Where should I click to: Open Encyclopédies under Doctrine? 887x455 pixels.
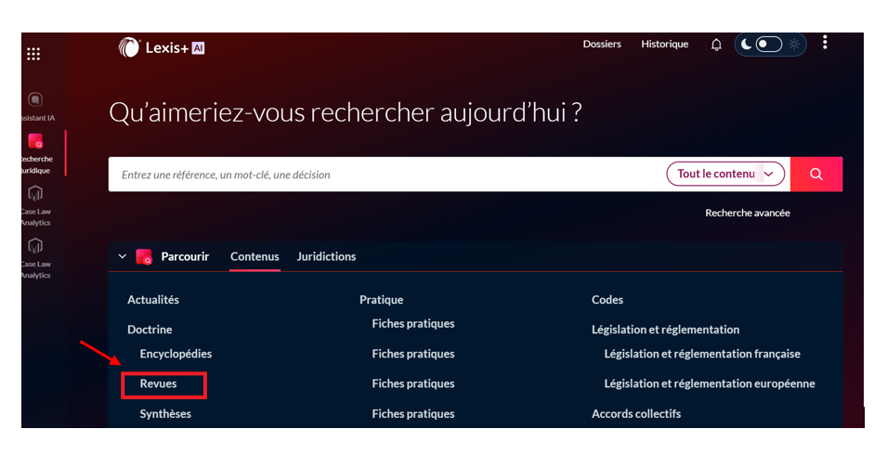176,354
